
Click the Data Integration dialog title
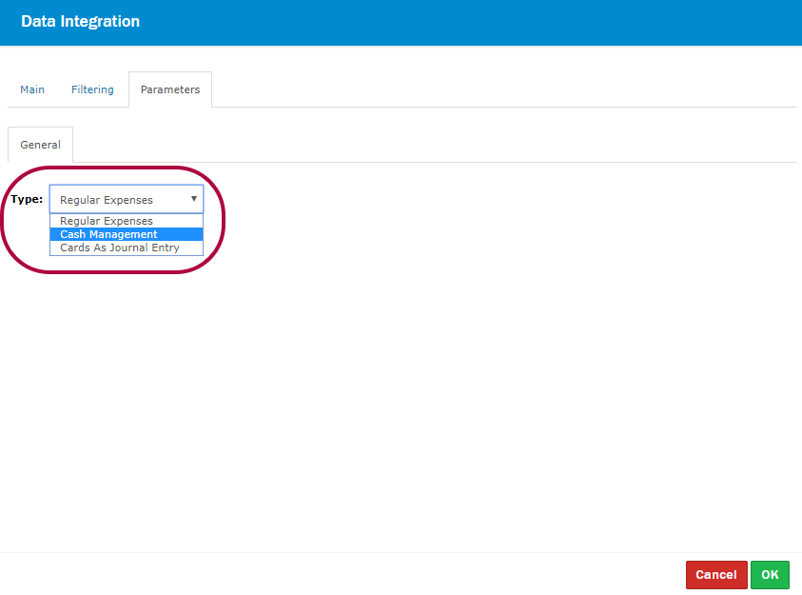click(80, 21)
